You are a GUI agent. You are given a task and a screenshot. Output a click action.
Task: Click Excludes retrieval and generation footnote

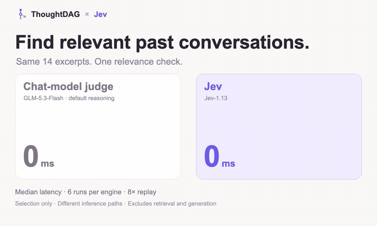(172, 204)
